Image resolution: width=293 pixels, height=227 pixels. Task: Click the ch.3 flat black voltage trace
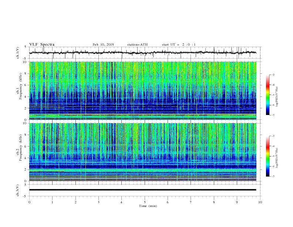(142, 190)
